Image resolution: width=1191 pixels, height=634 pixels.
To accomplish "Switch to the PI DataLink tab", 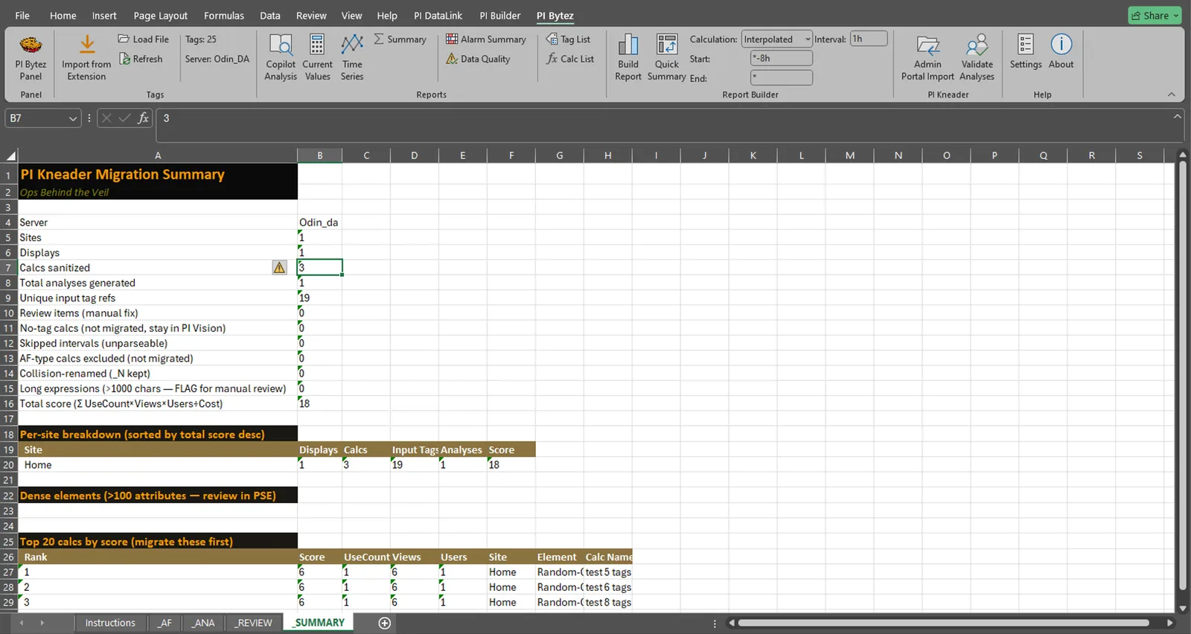I will 438,16.
